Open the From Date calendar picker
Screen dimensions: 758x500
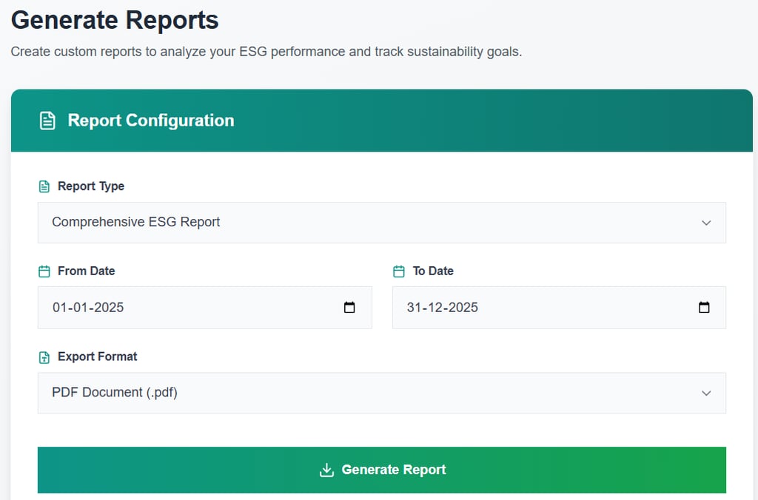click(349, 308)
